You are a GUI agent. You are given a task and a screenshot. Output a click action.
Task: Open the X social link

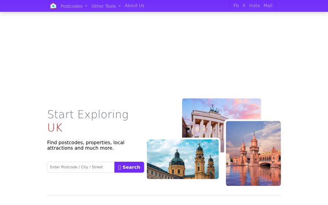point(244,5)
